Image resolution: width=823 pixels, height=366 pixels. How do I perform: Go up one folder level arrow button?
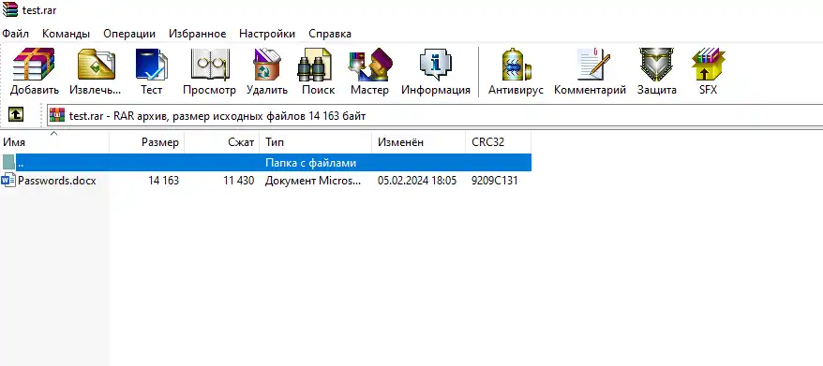click(16, 115)
